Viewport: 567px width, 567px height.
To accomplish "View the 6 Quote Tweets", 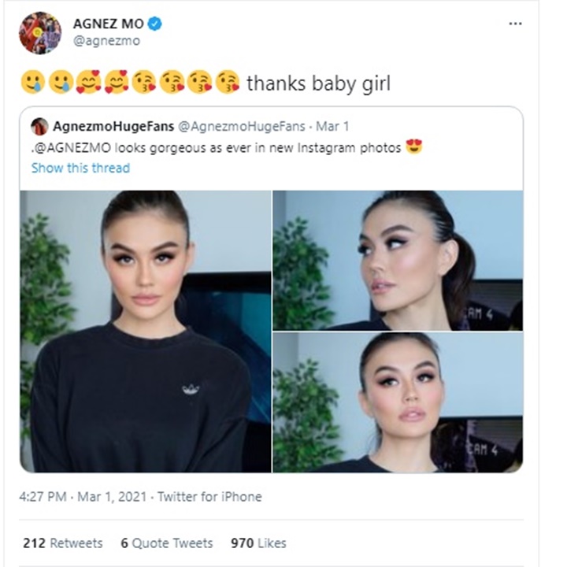I will pyautogui.click(x=166, y=543).
